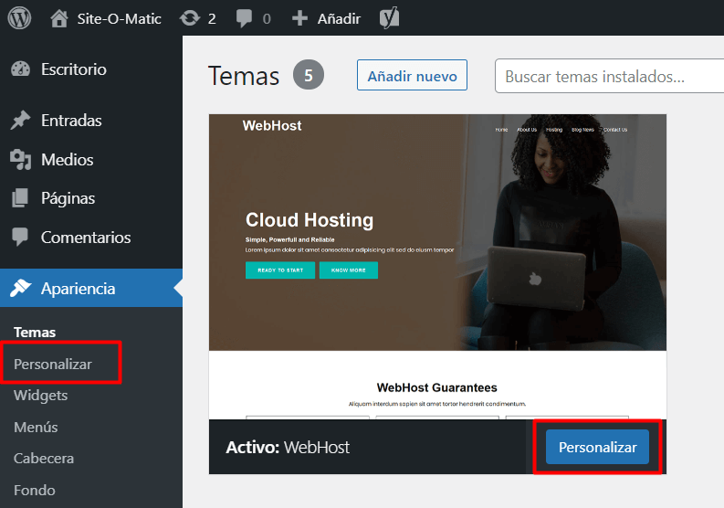Click the blue Personalizar button for WebHost
The height and width of the screenshot is (508, 724).
597,447
